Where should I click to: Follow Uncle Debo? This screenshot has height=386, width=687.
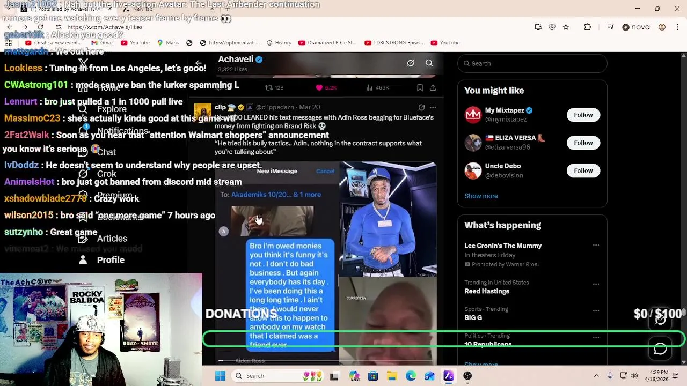point(583,170)
